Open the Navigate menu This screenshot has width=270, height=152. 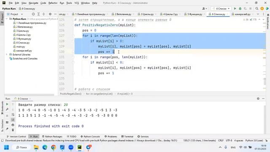point(33,3)
